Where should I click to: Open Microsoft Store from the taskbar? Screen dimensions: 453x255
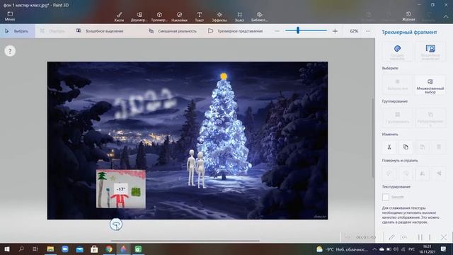[94, 249]
